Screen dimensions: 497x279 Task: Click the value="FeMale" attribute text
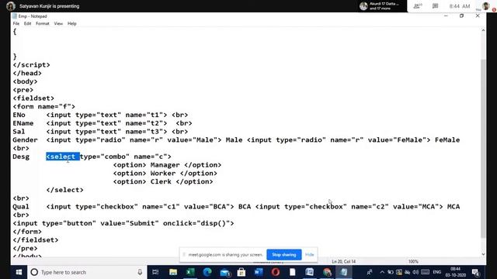click(397, 139)
